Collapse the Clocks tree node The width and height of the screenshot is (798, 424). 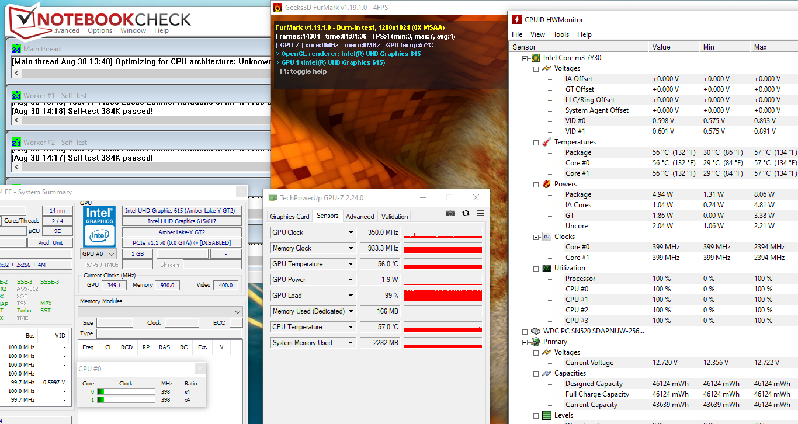pos(536,237)
